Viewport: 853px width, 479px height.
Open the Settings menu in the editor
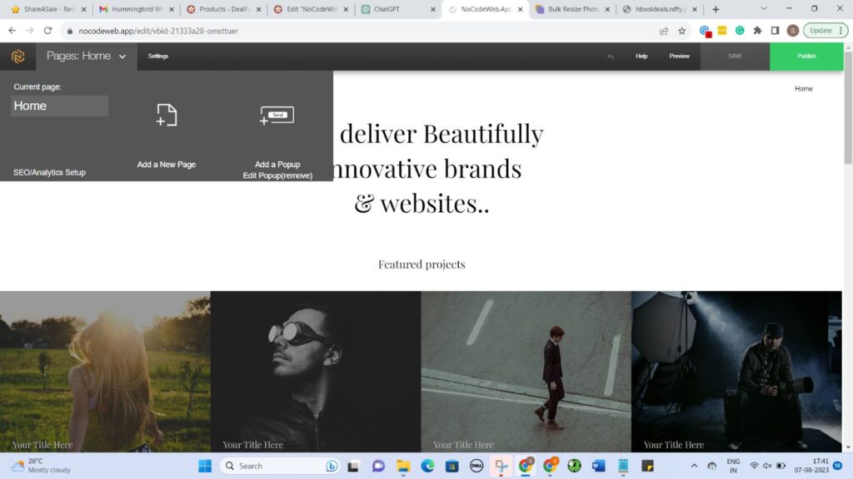(x=157, y=56)
